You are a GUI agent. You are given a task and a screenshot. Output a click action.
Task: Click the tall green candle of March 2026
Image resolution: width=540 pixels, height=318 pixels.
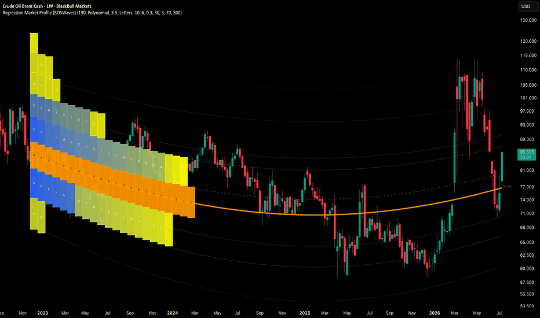(x=455, y=158)
